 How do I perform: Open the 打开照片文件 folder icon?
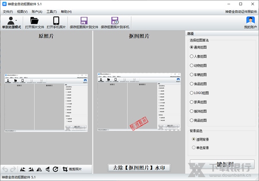35,20
